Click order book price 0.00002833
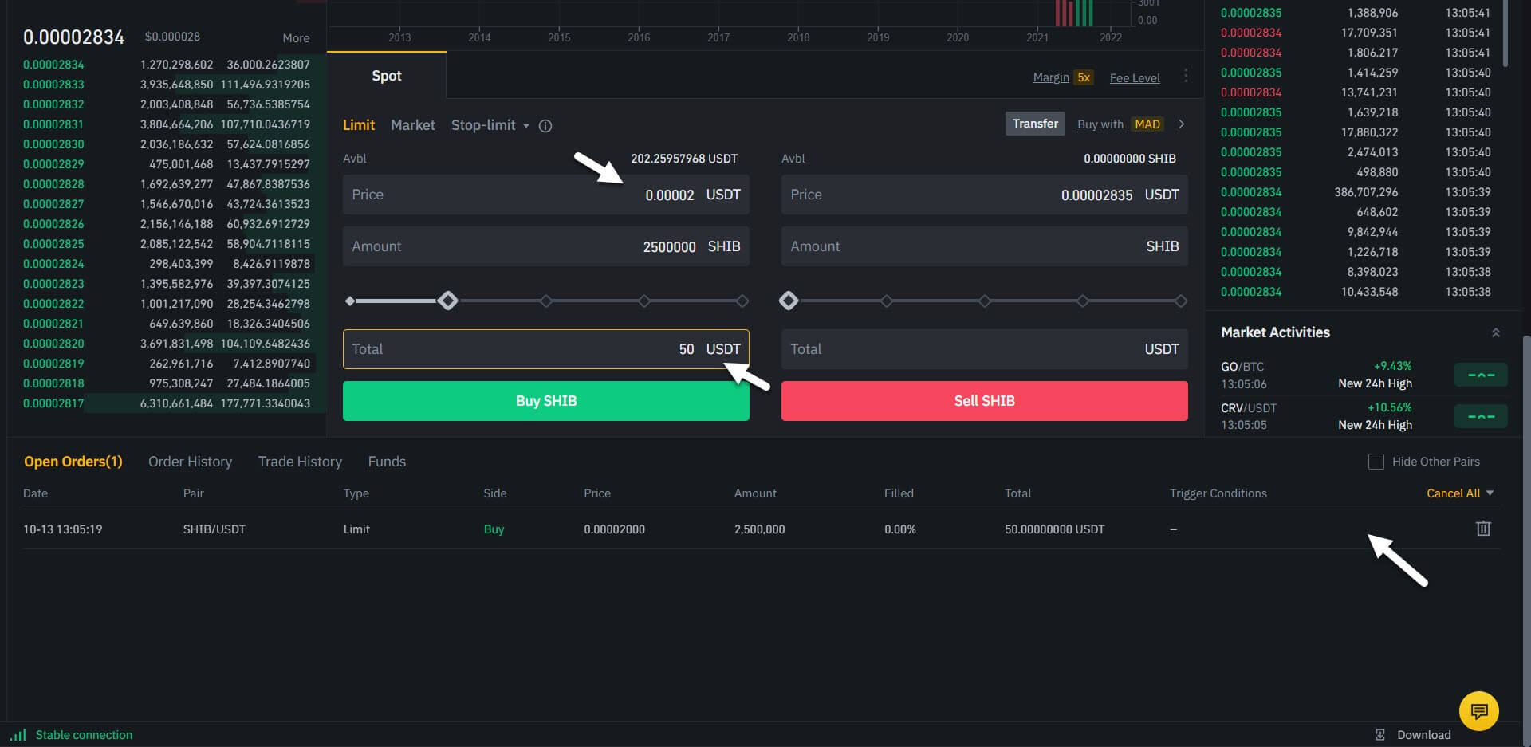Viewport: 1531px width, 747px height. pos(53,85)
